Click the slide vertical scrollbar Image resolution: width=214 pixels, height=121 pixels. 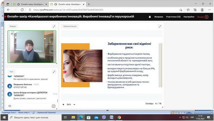point(160,65)
